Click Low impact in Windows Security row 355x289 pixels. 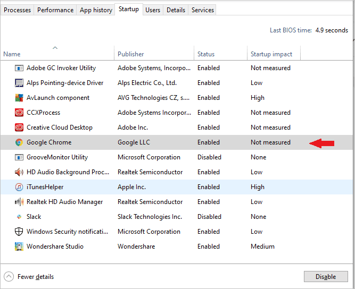click(257, 232)
